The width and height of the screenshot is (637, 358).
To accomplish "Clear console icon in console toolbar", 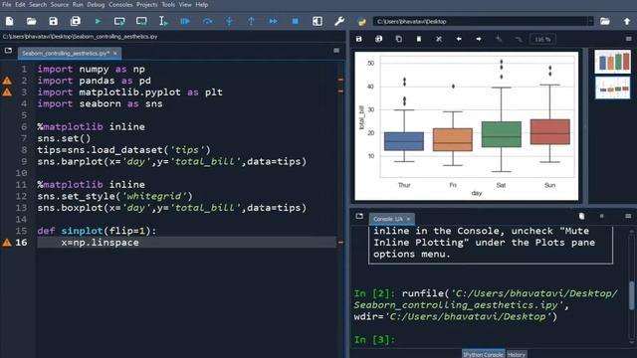I will click(581, 217).
